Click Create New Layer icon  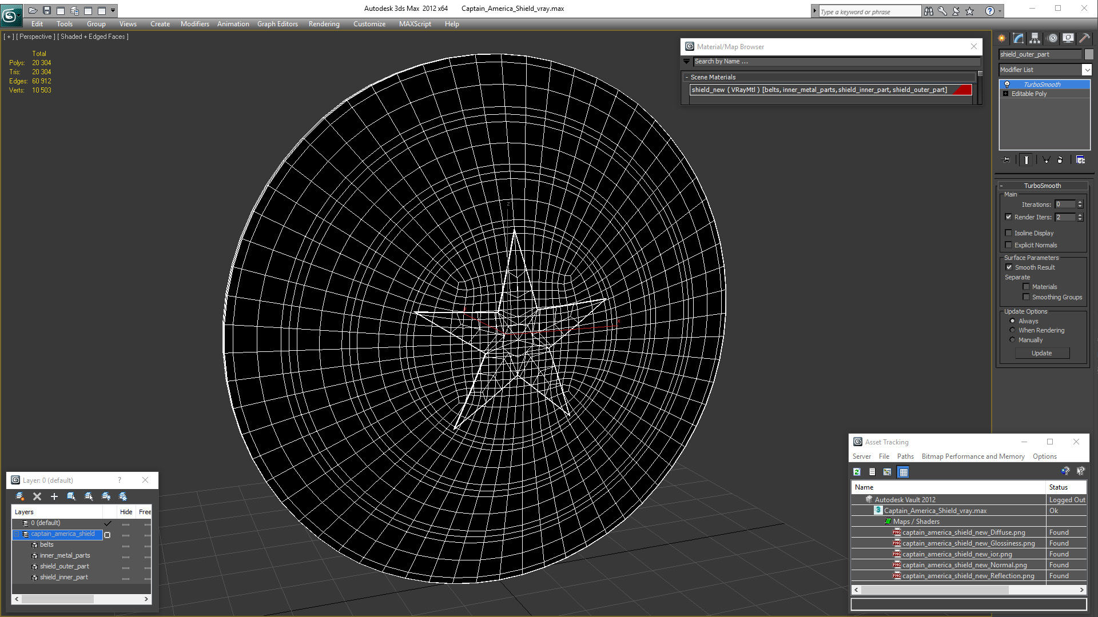click(19, 496)
